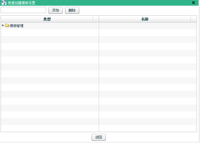The width and height of the screenshot is (200, 143).
Task: Click the application logo in title bar
Action: click(4, 3)
